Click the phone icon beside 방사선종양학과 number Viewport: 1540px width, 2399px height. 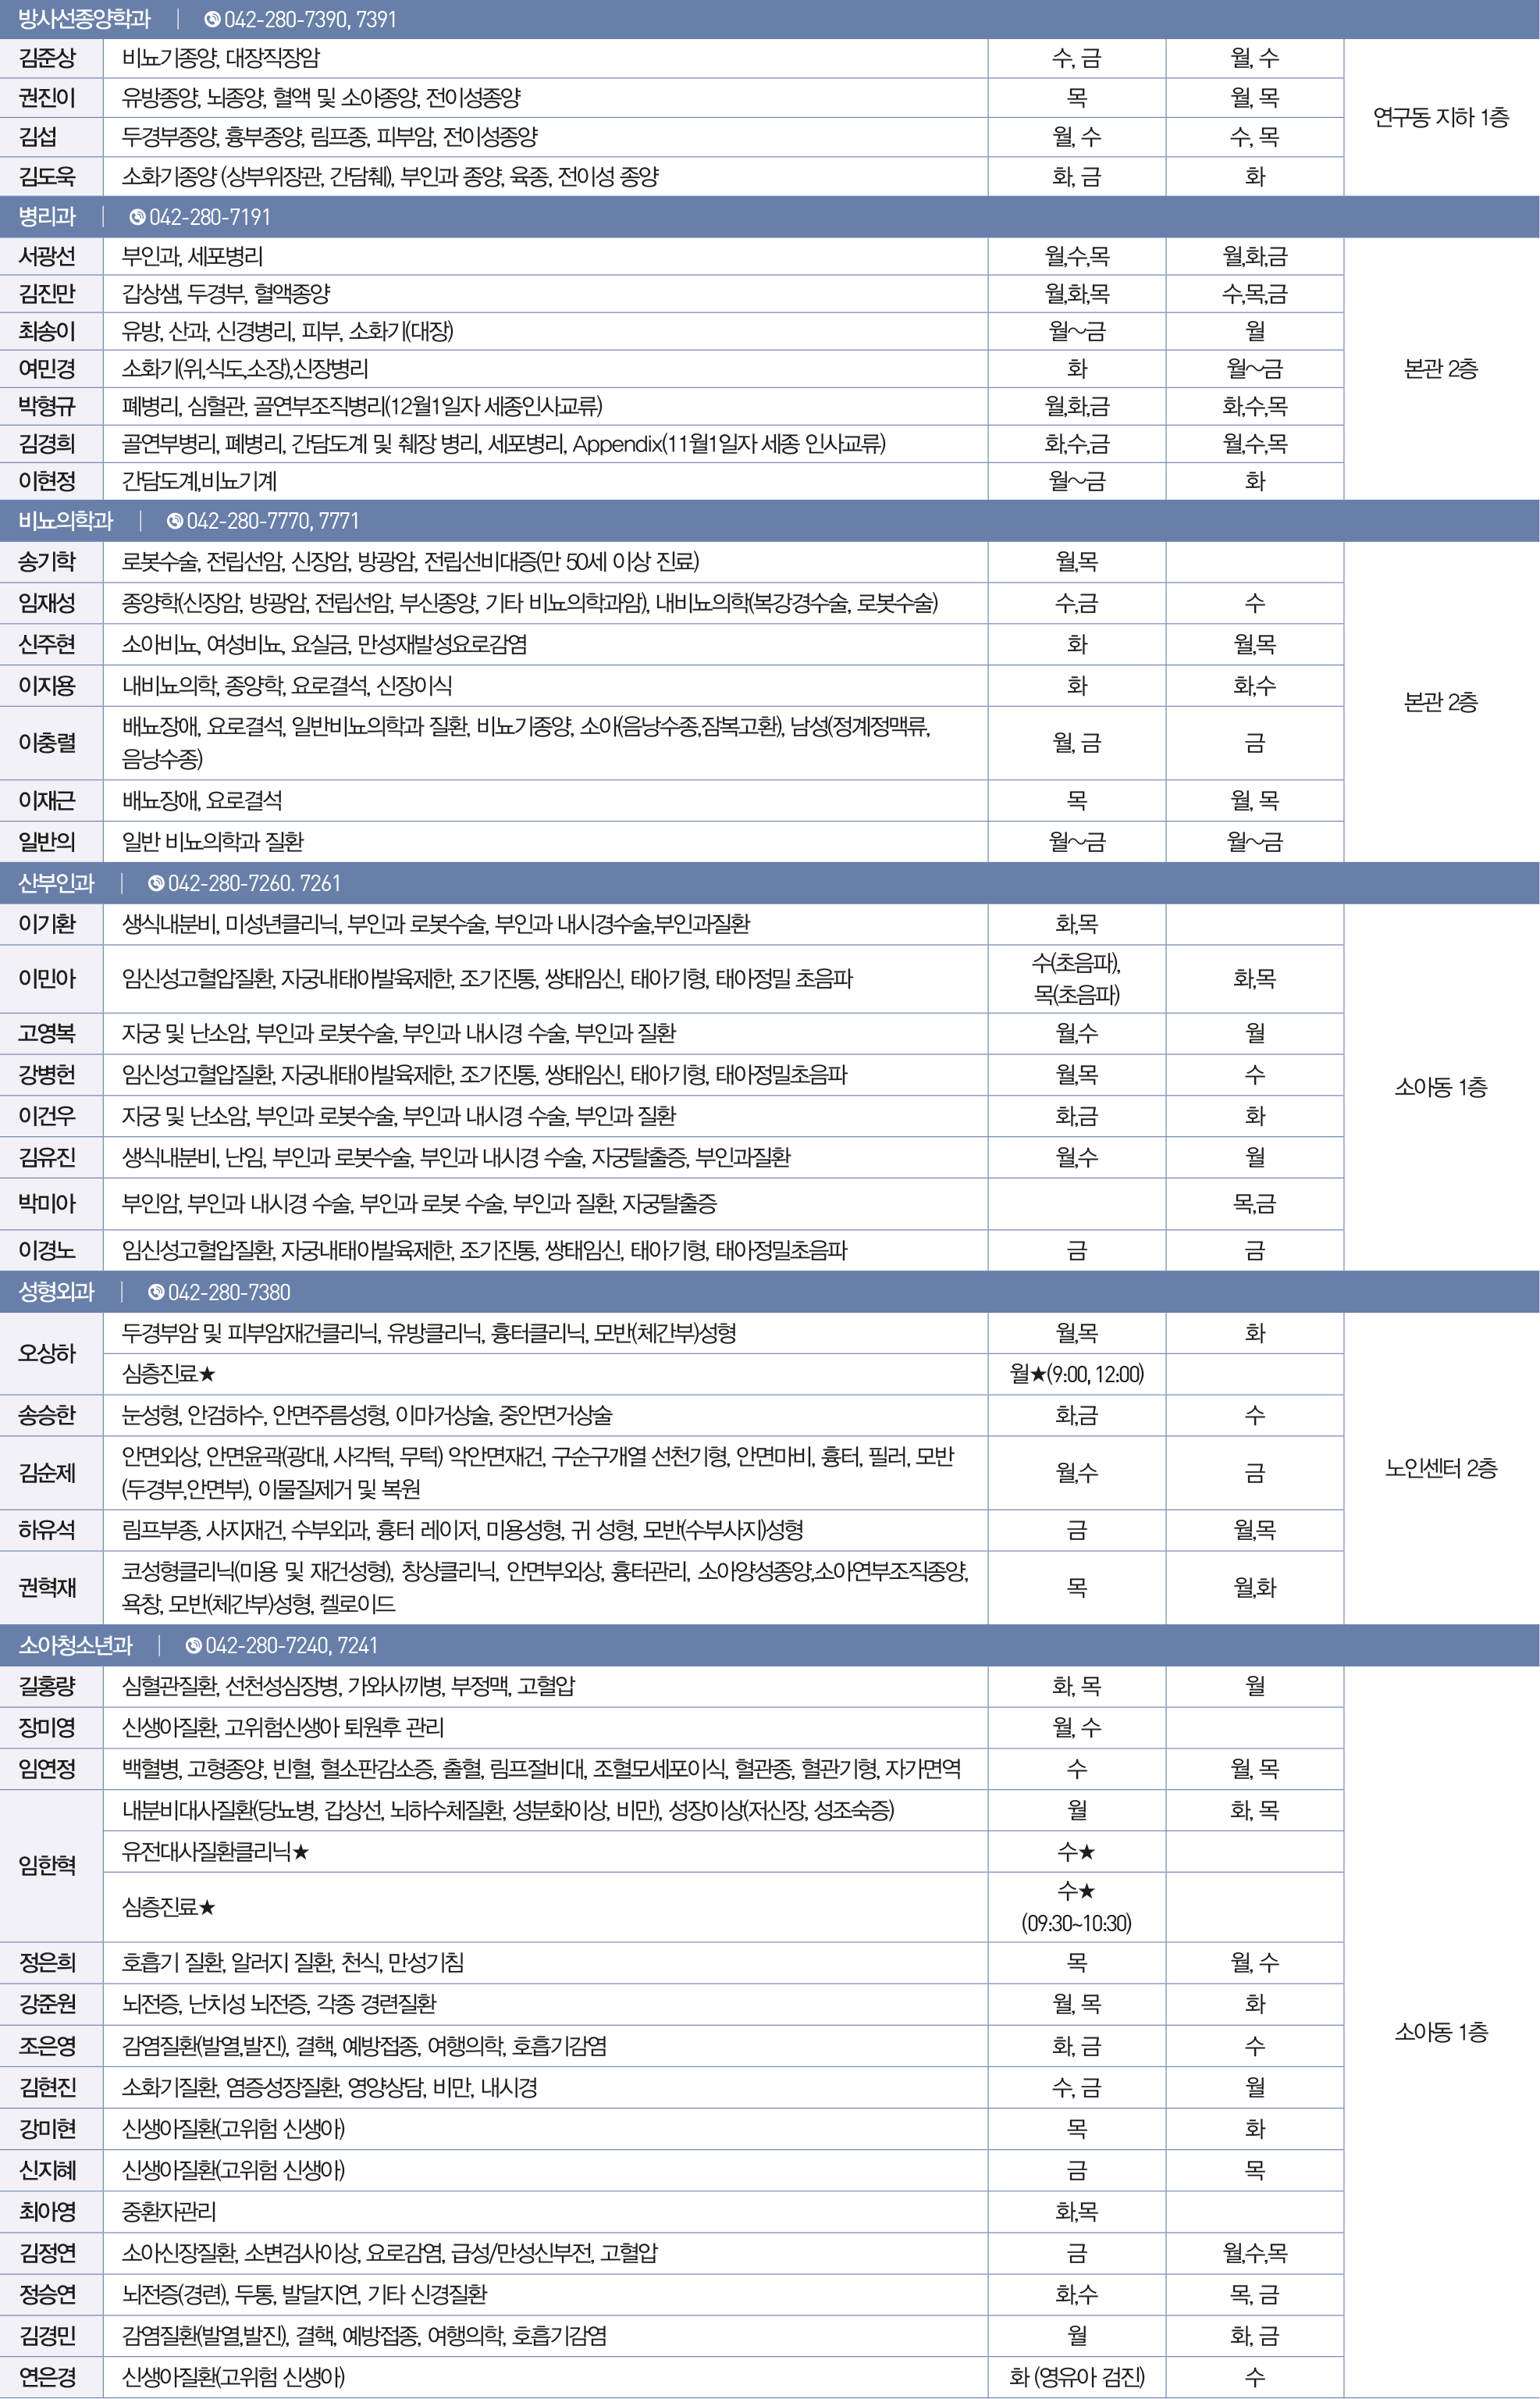tap(212, 19)
